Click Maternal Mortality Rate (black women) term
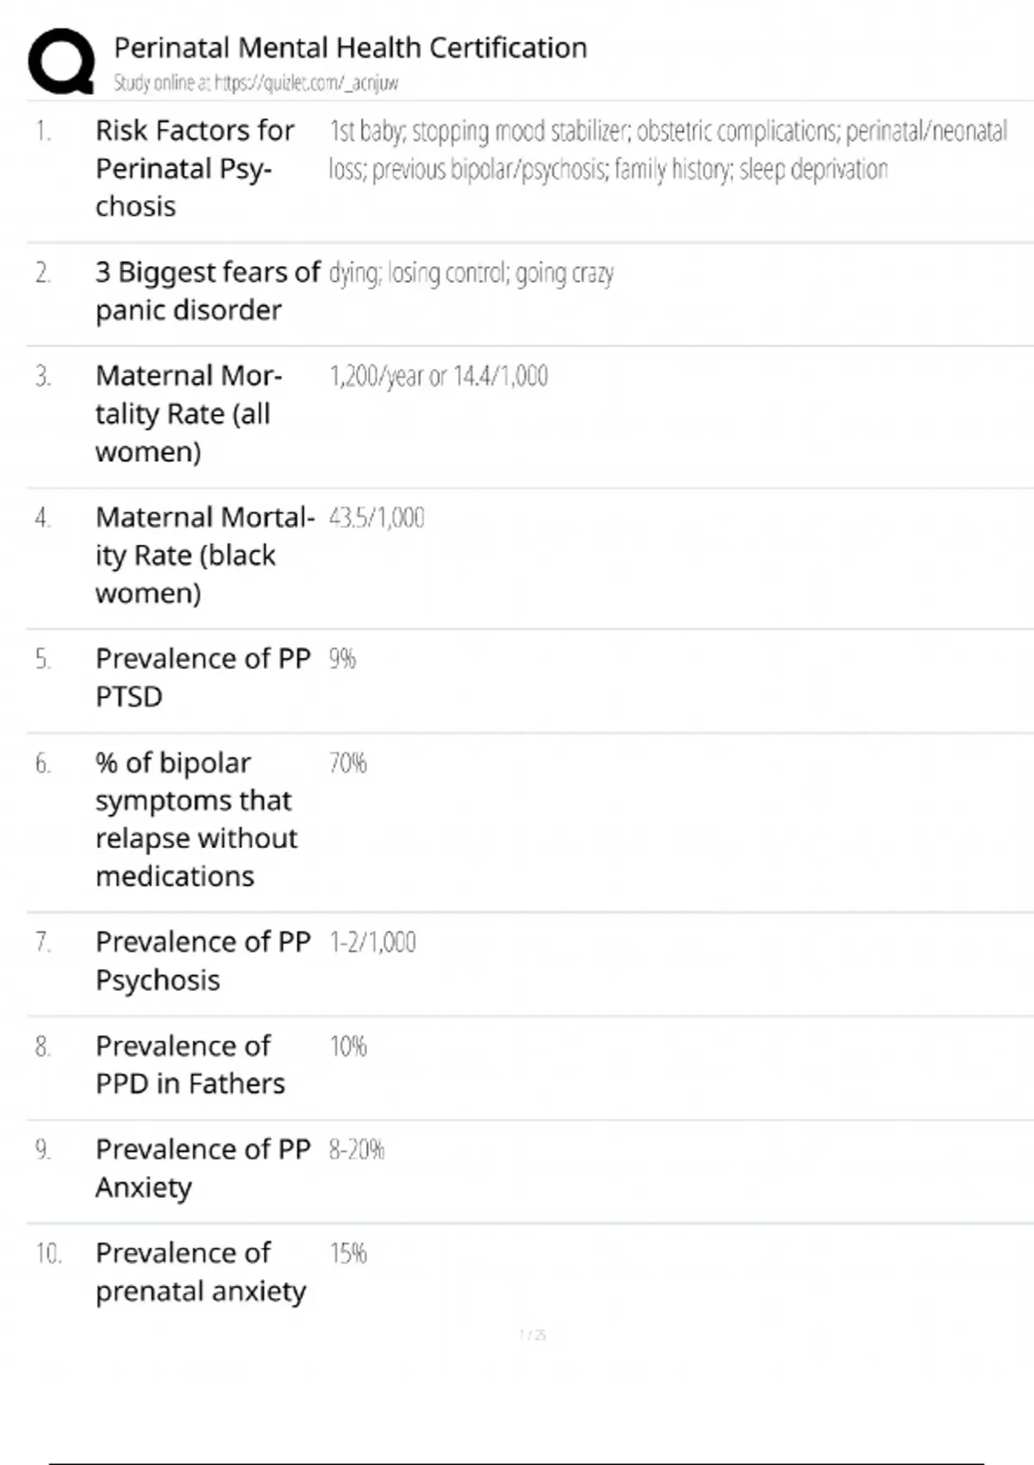Viewport: 1034px width, 1465px height. click(204, 555)
